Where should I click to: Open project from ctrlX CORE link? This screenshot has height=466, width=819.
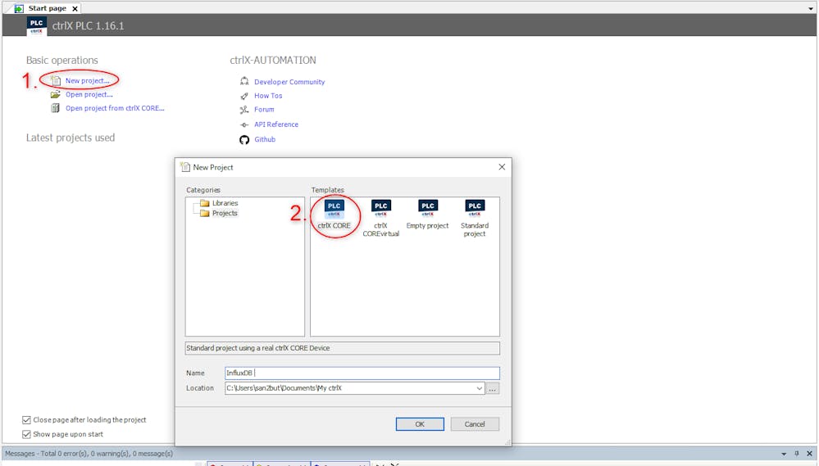point(115,108)
